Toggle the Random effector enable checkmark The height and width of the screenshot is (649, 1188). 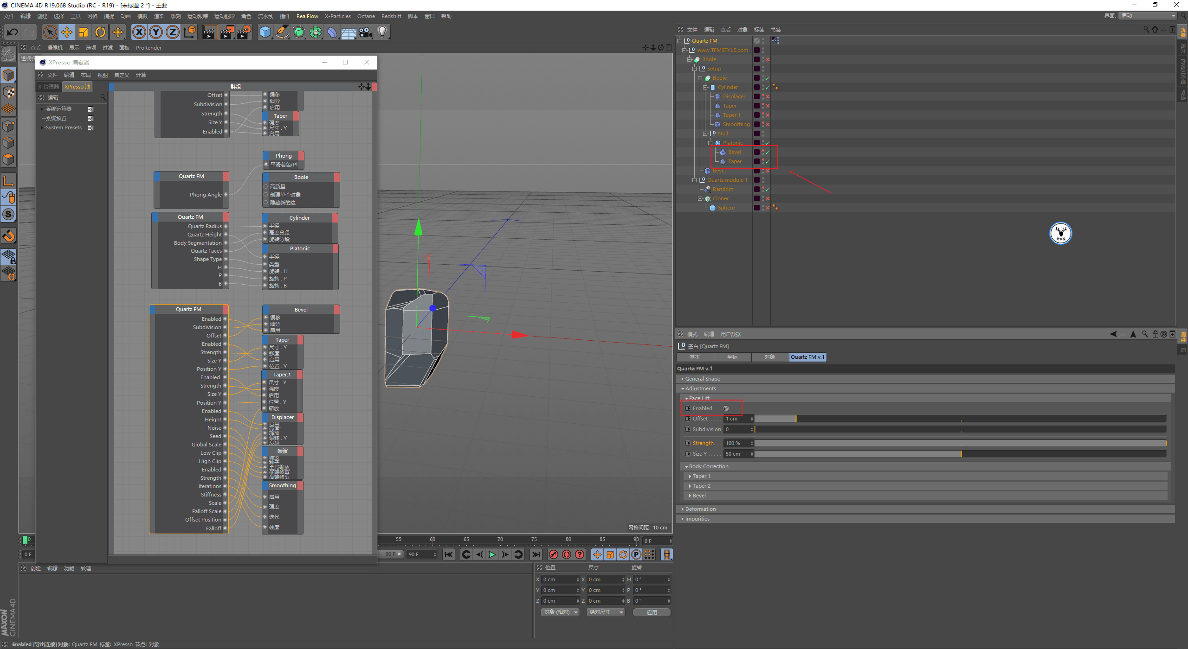[768, 189]
